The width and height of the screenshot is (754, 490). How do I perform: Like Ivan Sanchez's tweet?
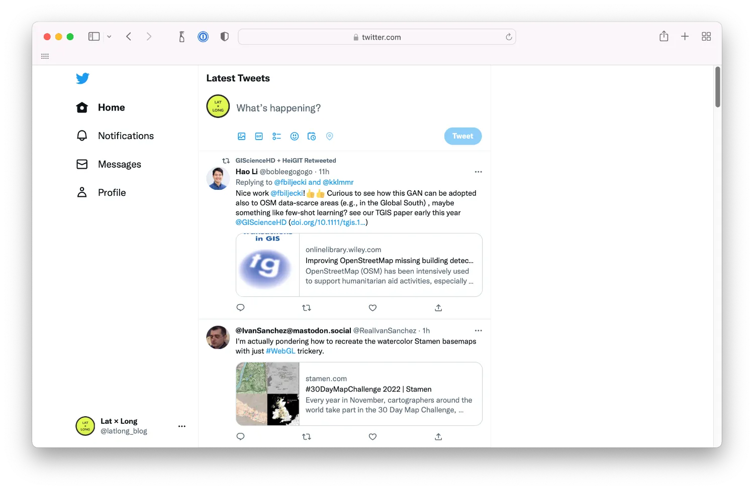click(x=372, y=436)
